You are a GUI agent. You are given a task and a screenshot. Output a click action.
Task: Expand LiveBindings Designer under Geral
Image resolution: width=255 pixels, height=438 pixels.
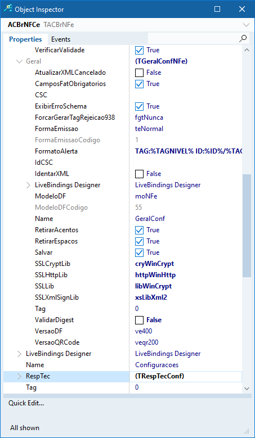click(28, 185)
